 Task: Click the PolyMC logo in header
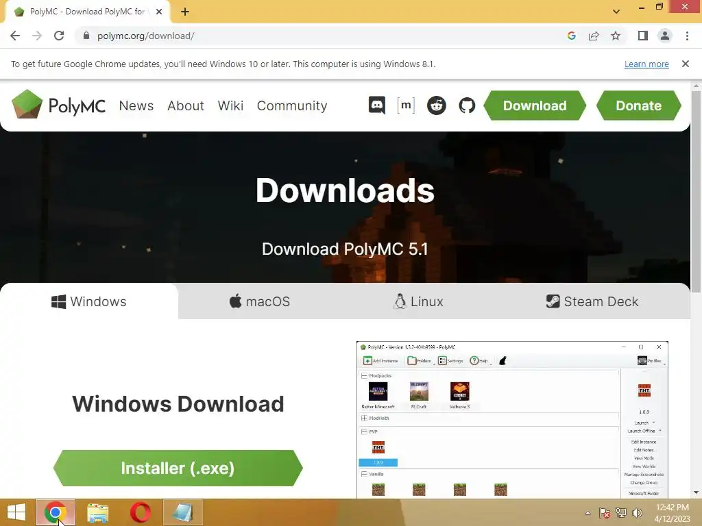point(59,105)
